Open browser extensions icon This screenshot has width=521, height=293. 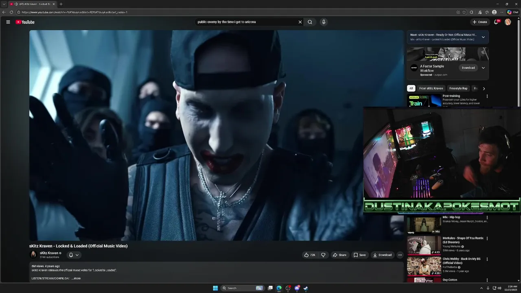[472, 12]
